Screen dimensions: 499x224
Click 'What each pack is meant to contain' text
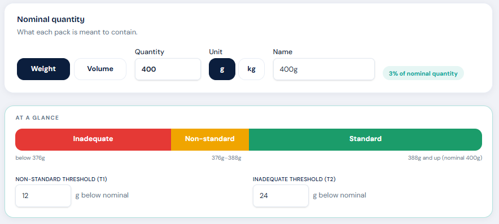[77, 33]
